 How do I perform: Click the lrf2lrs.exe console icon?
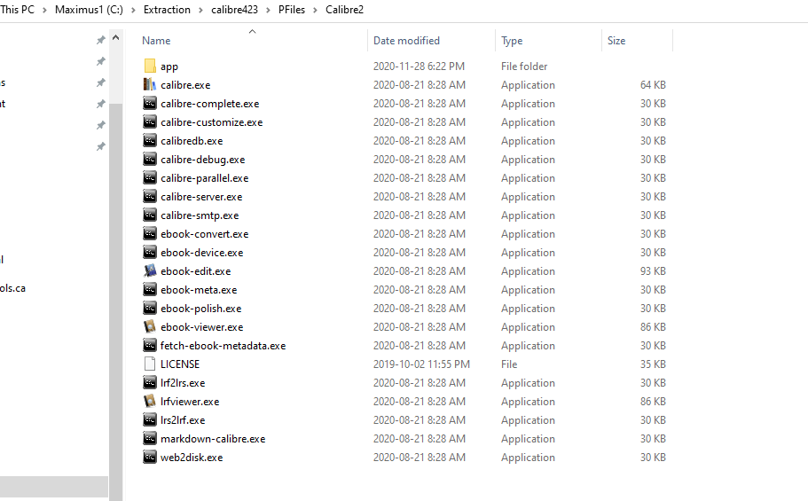point(149,382)
